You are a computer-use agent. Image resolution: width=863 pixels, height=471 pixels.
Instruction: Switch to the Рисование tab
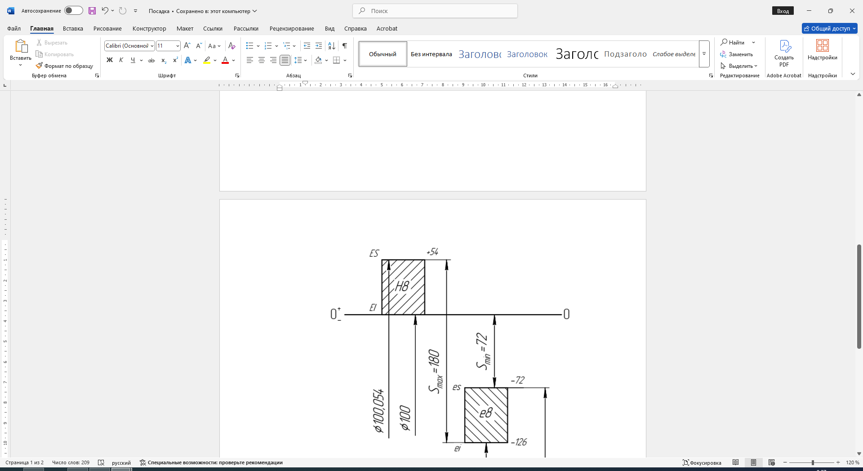(x=107, y=28)
